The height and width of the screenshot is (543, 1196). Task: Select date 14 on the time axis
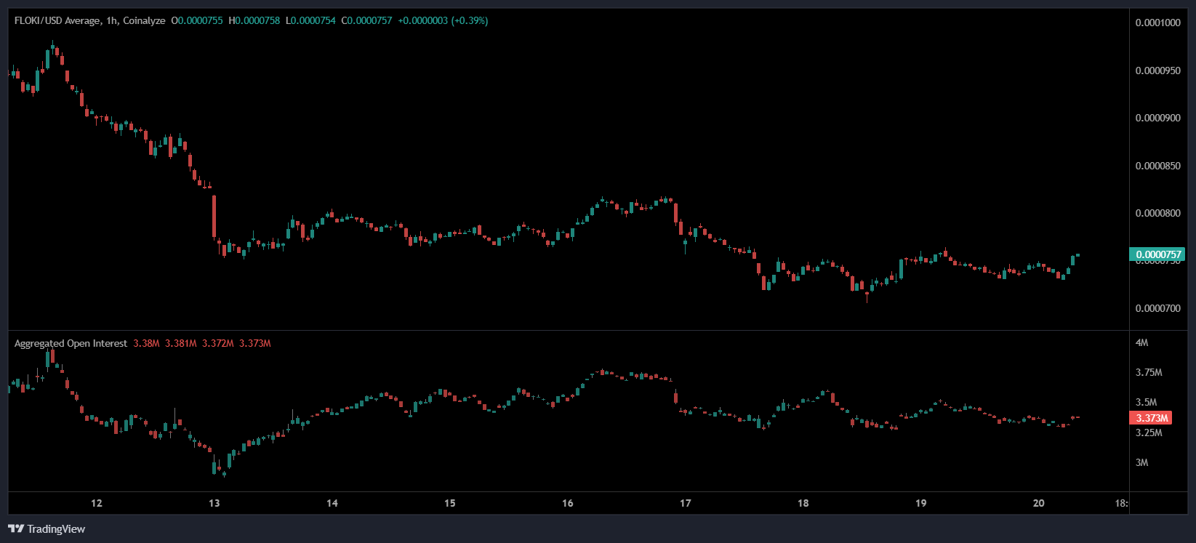pos(332,503)
